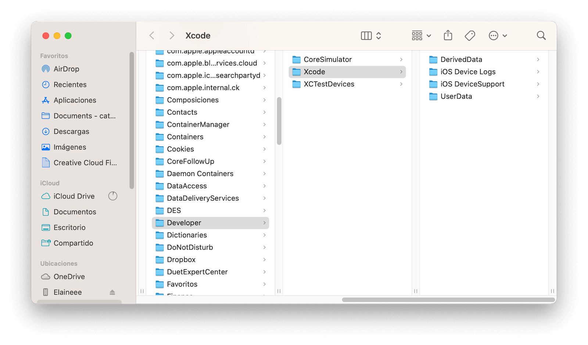Select the iOS DeviceSupport folder
The image size is (588, 345).
point(484,84)
